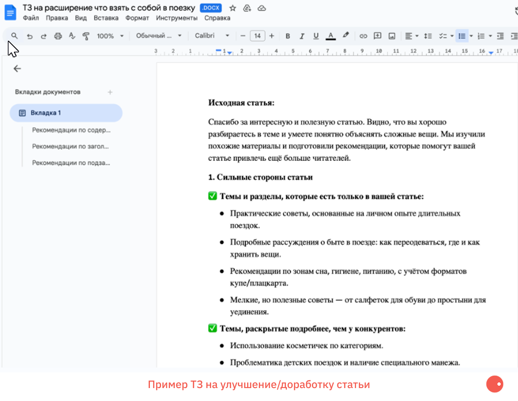Click the add document tab plus icon
The height and width of the screenshot is (401, 518).
110,92
